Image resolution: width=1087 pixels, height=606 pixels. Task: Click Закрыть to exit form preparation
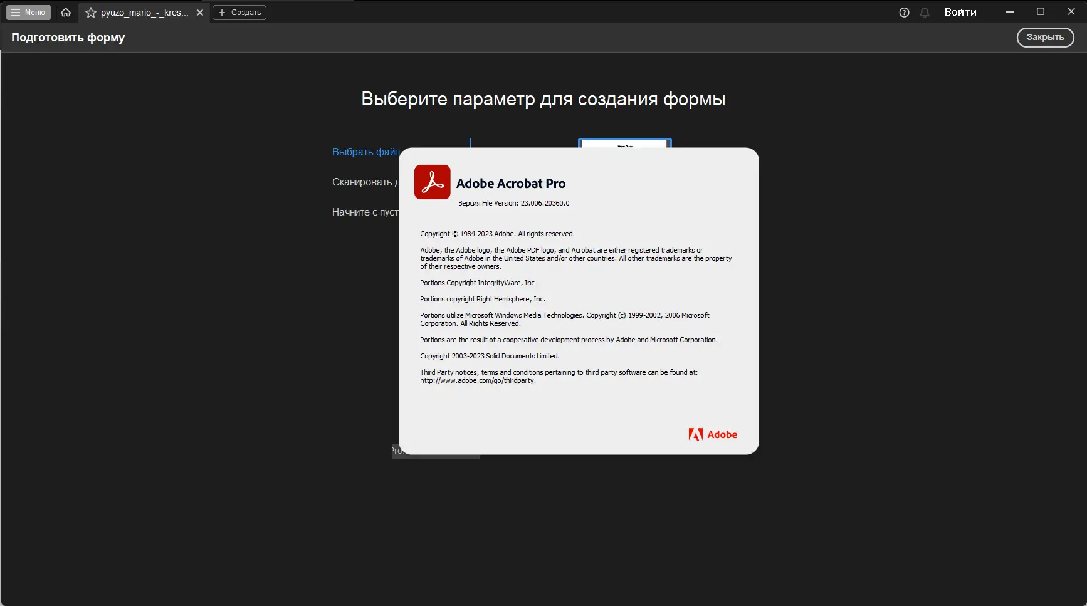(1044, 37)
